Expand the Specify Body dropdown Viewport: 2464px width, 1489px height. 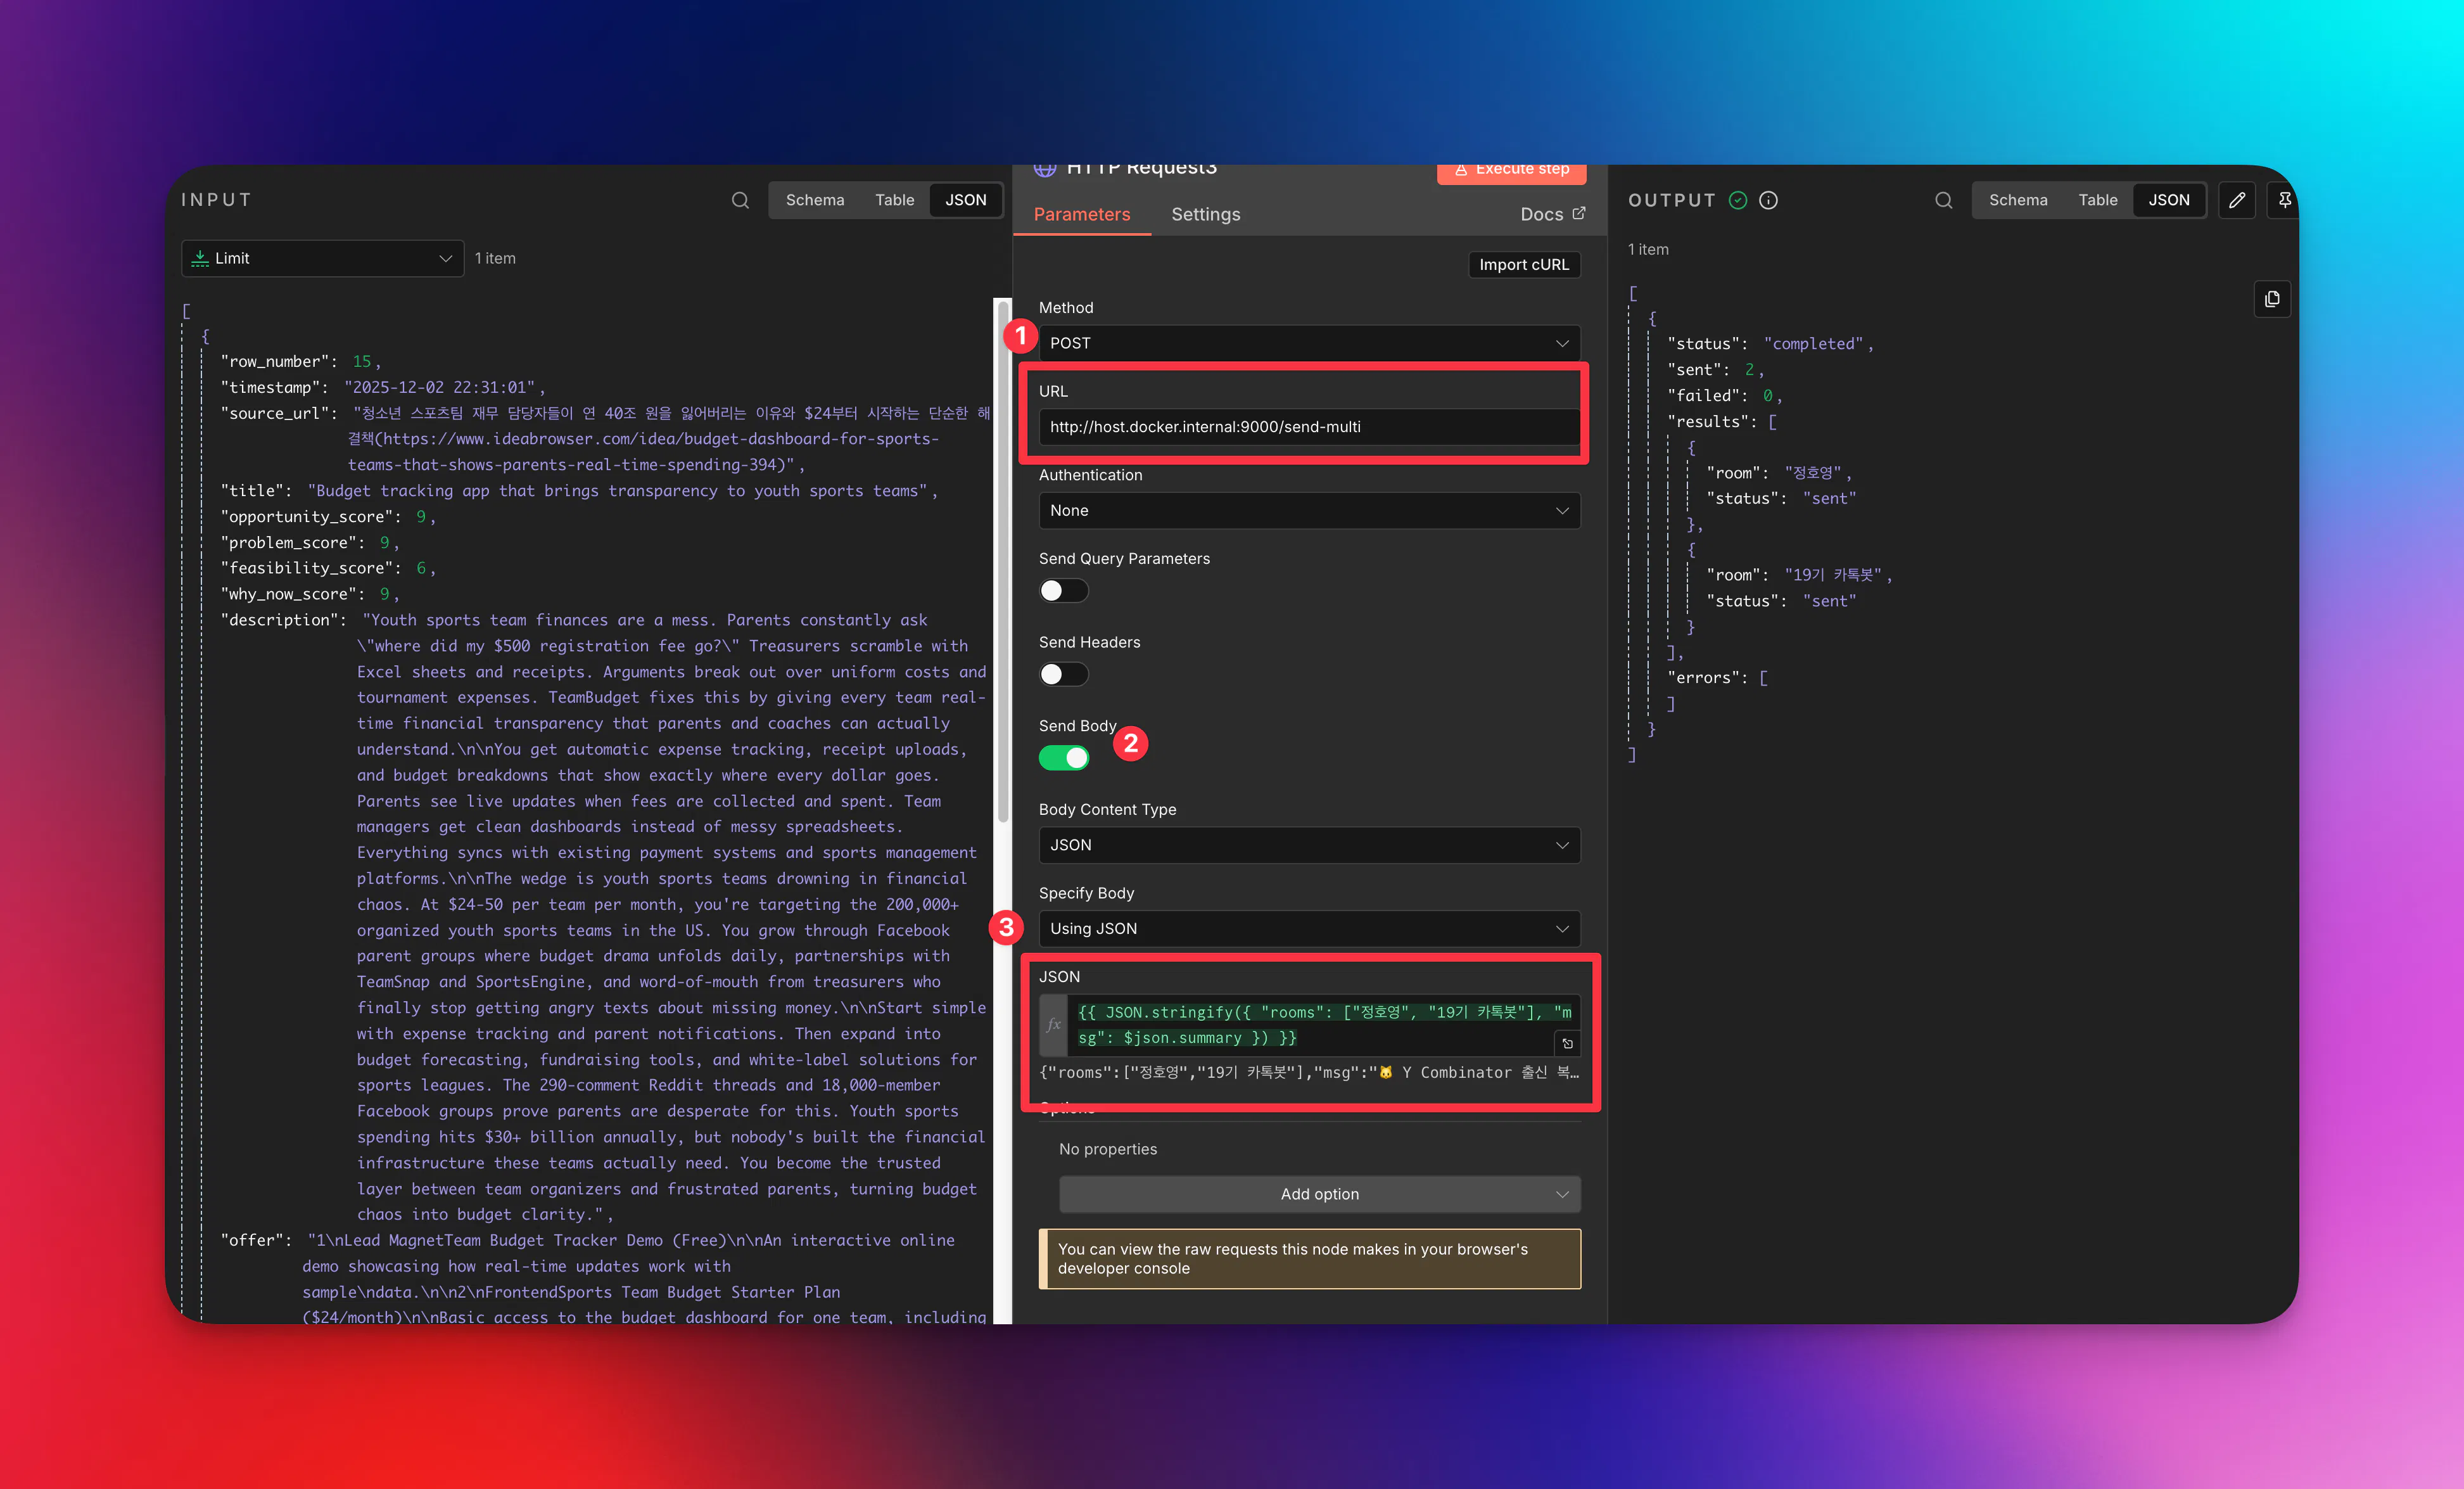(x=1309, y=928)
